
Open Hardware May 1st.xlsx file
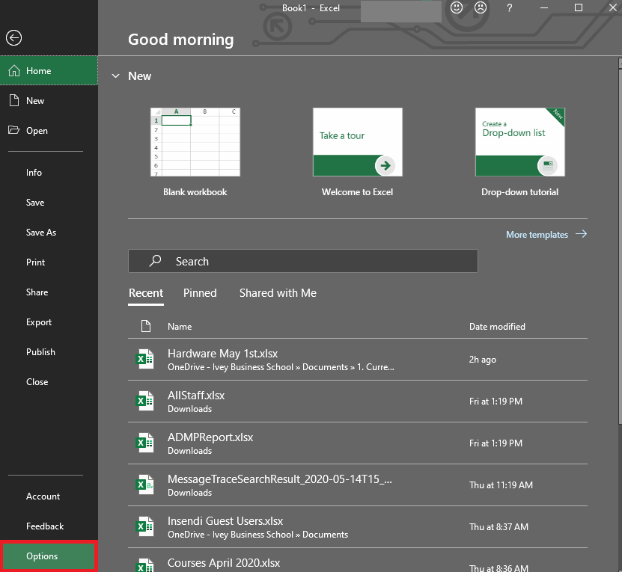pos(222,354)
